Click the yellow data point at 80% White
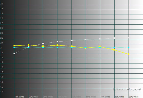The image size is (143, 98). click(x=114, y=50)
